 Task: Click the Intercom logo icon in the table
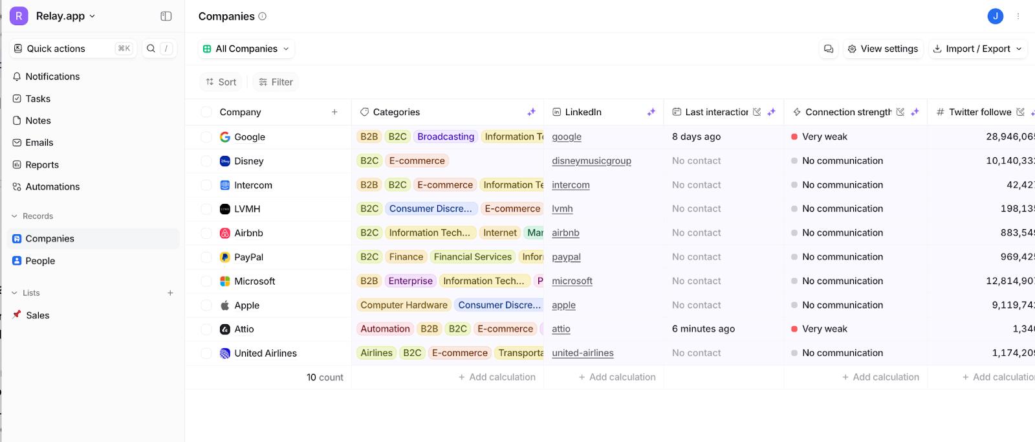(x=225, y=185)
